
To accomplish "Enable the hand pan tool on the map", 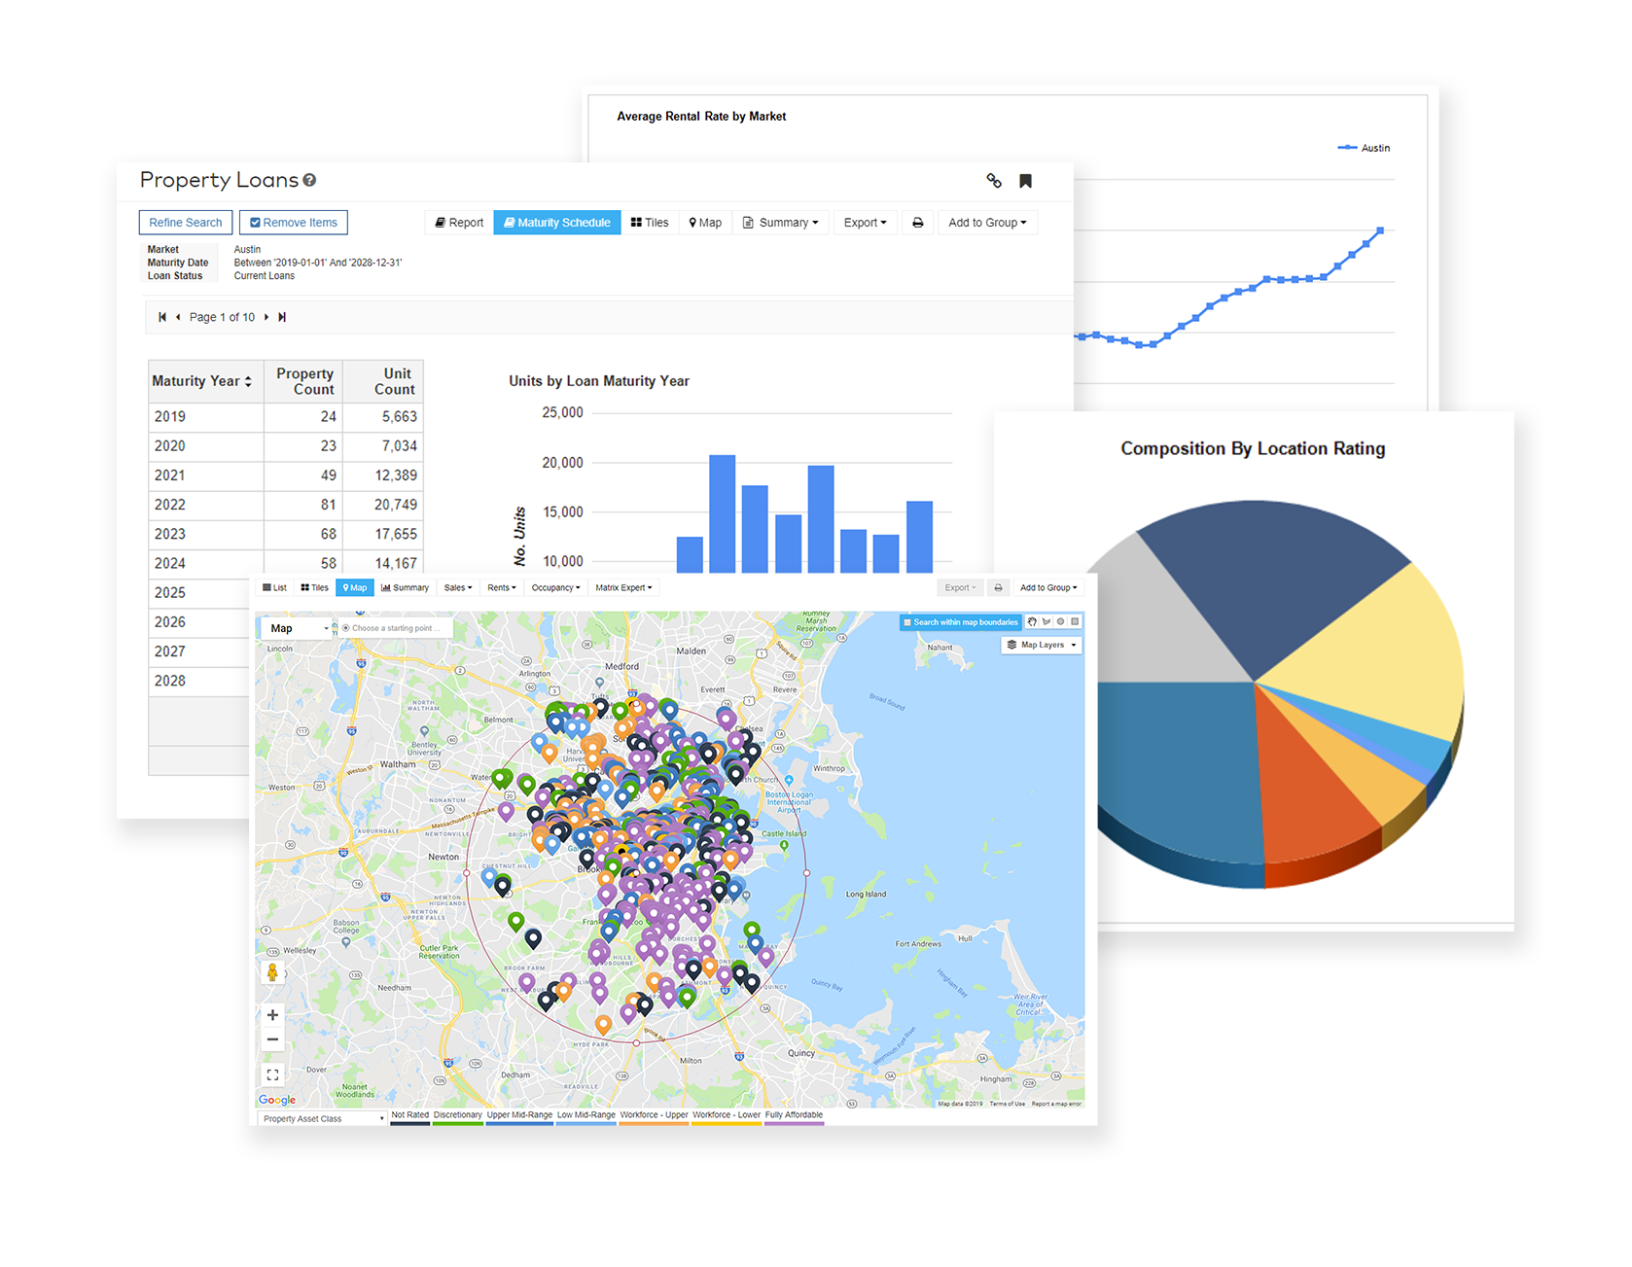I will coord(1032,621).
